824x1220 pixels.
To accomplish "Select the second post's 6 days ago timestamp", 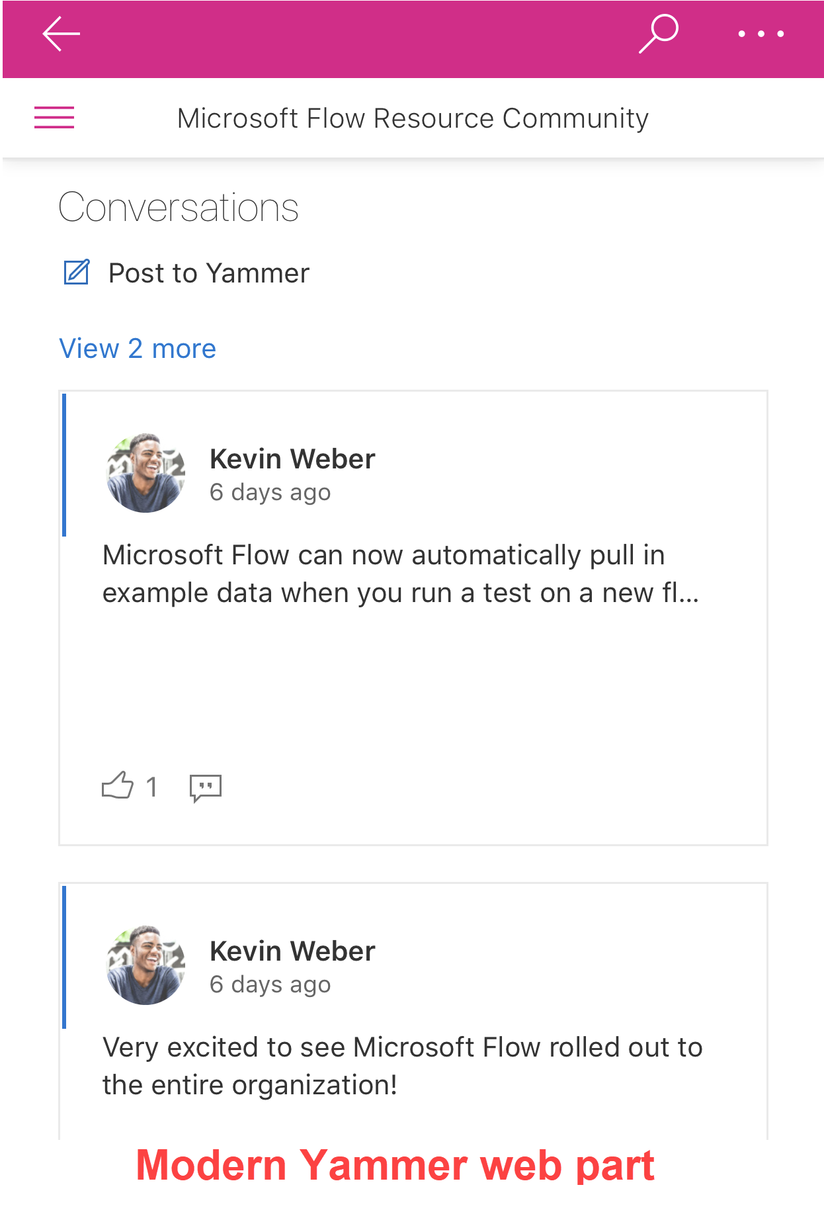I will pos(270,984).
